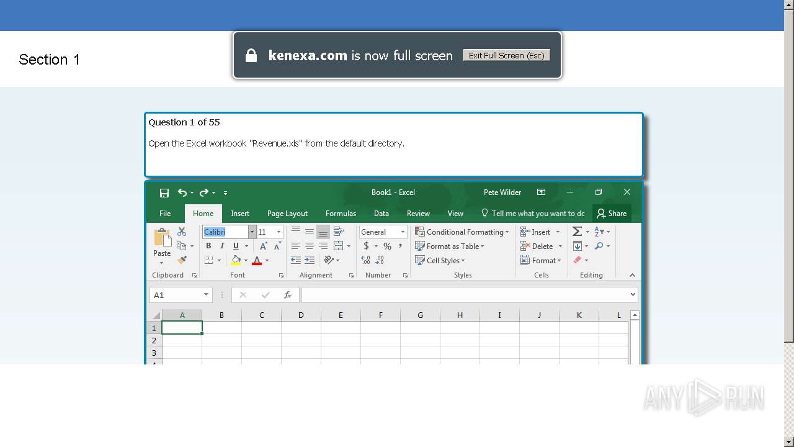This screenshot has width=794, height=447.
Task: Open Format in the Cells group
Action: [x=540, y=260]
